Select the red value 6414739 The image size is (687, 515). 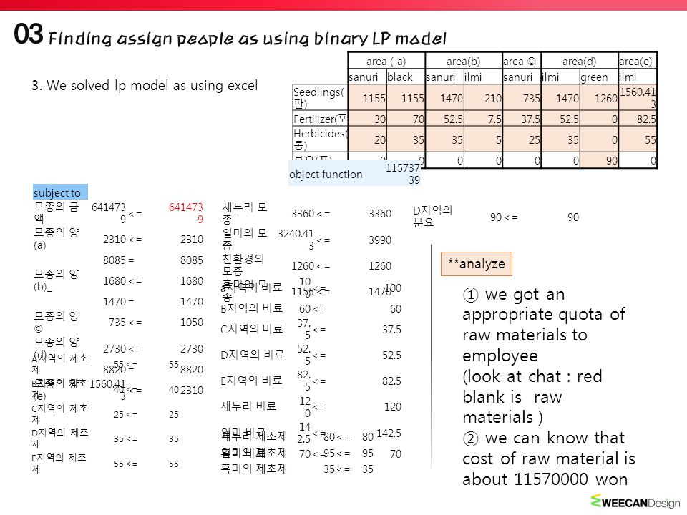pyautogui.click(x=186, y=213)
